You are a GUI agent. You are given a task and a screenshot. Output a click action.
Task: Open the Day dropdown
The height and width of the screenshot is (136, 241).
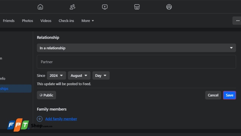(x=101, y=76)
